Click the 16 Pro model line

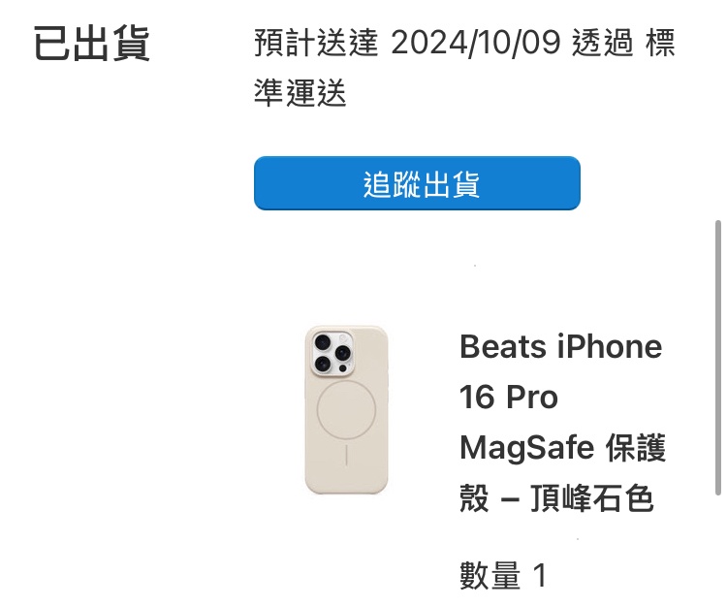coord(509,398)
